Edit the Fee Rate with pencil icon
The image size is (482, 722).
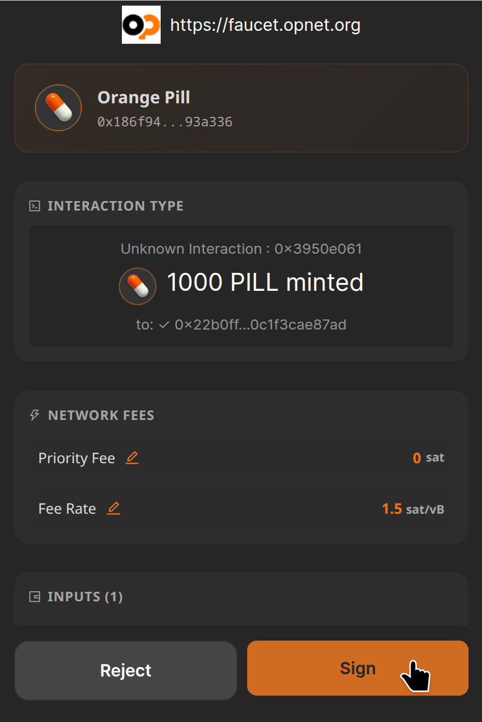click(x=113, y=508)
